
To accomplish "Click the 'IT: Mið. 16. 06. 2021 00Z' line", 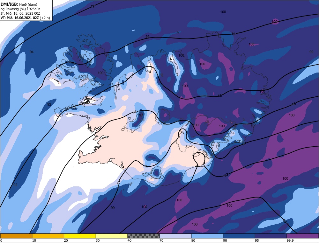I will tap(20, 13).
